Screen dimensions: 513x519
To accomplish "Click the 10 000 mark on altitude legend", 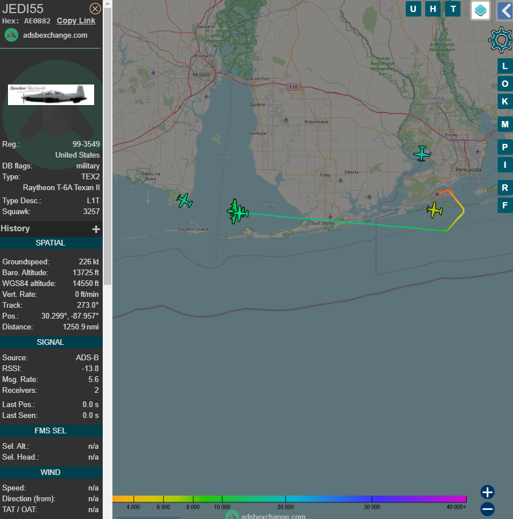I will tap(222, 507).
